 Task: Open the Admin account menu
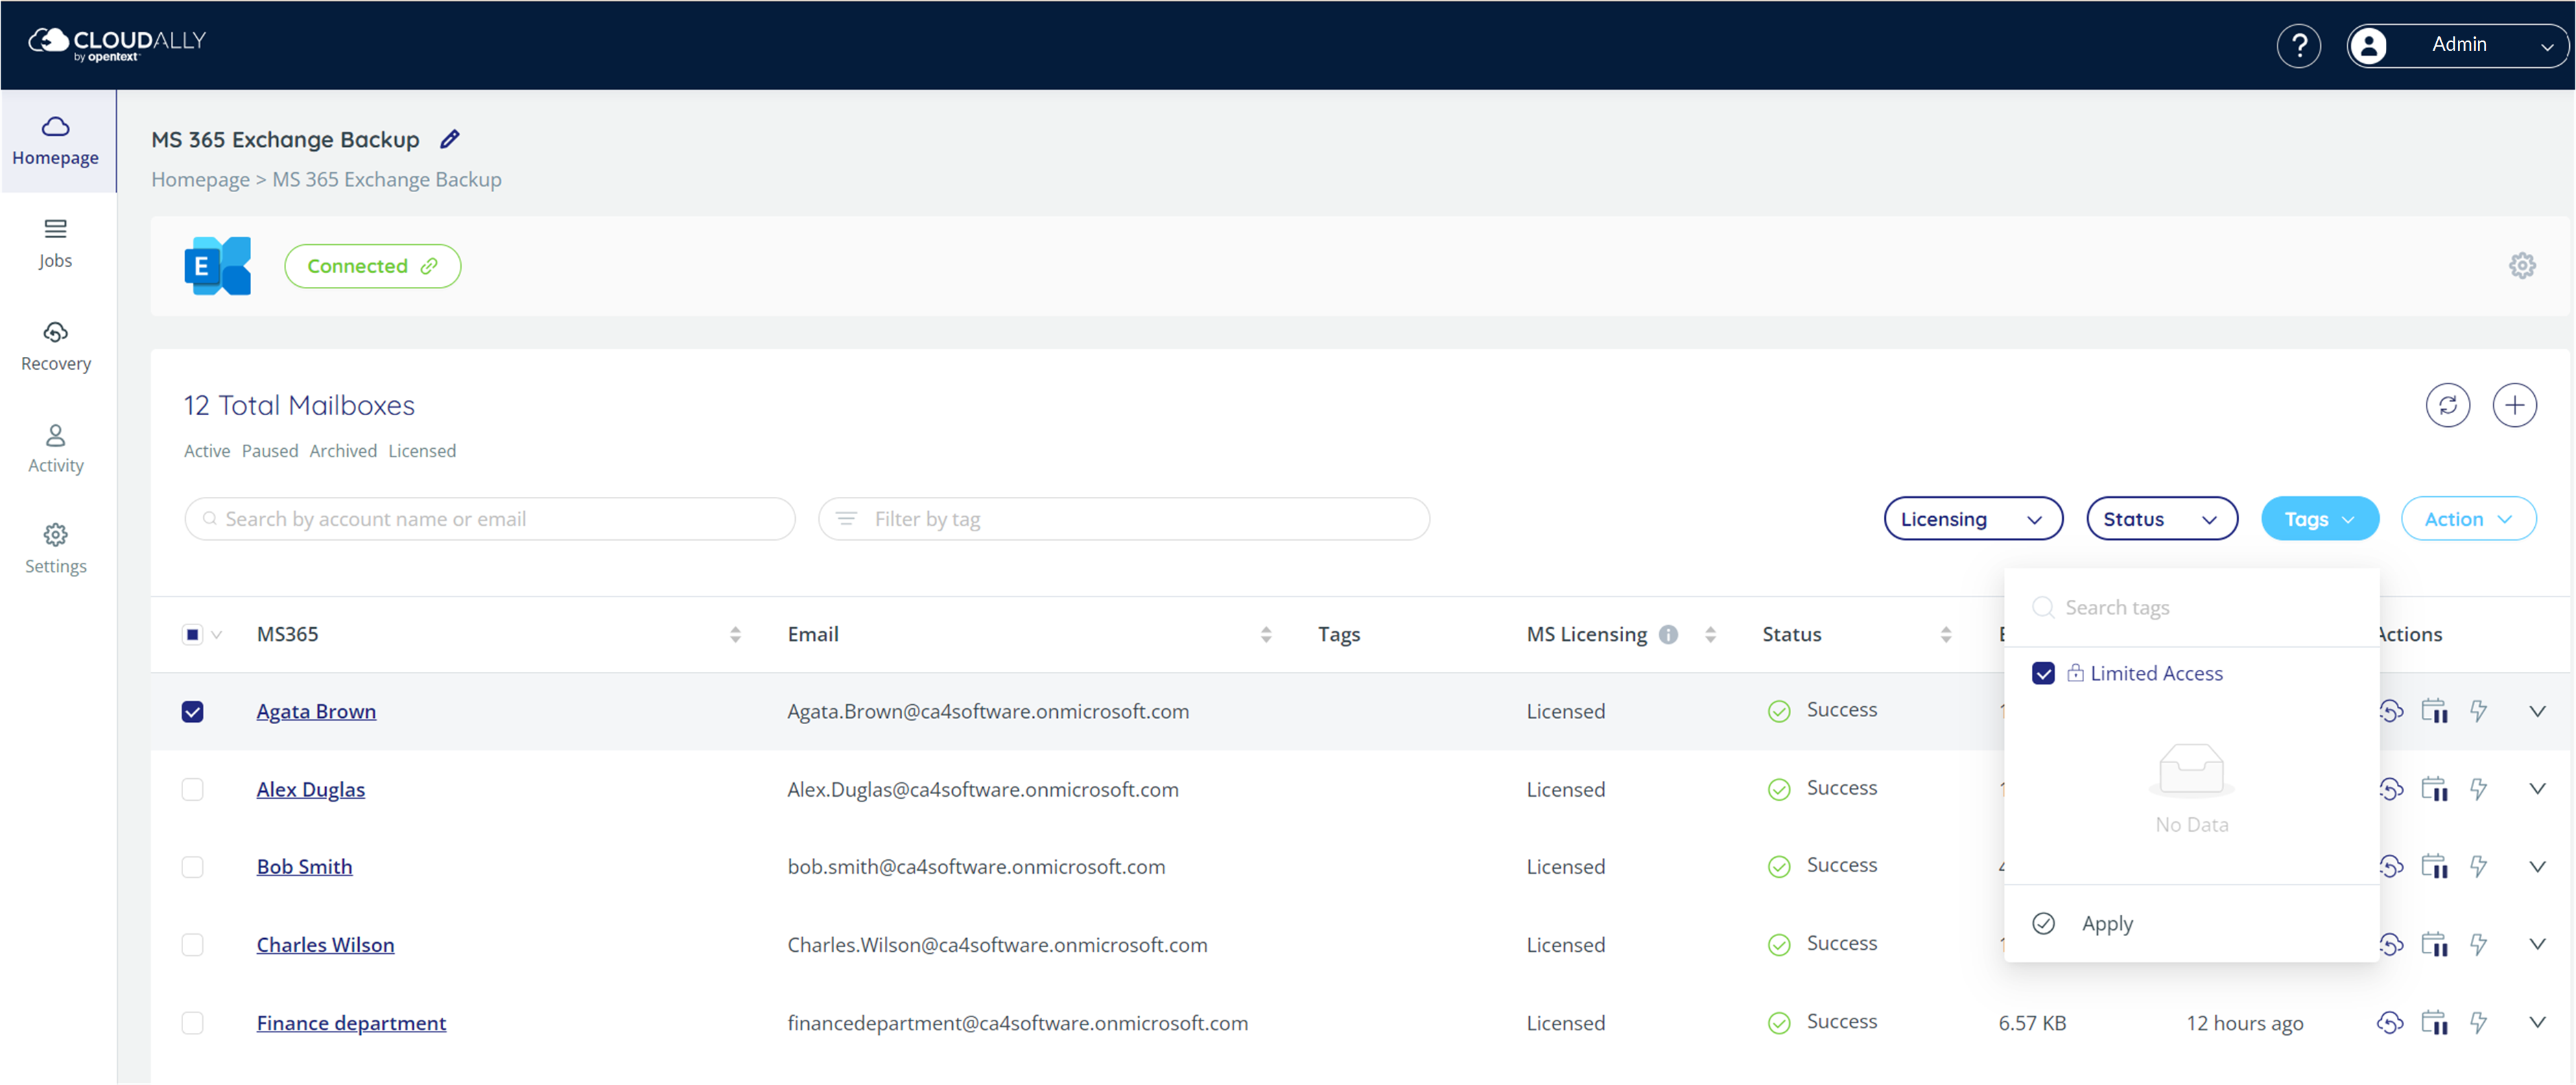(2457, 45)
